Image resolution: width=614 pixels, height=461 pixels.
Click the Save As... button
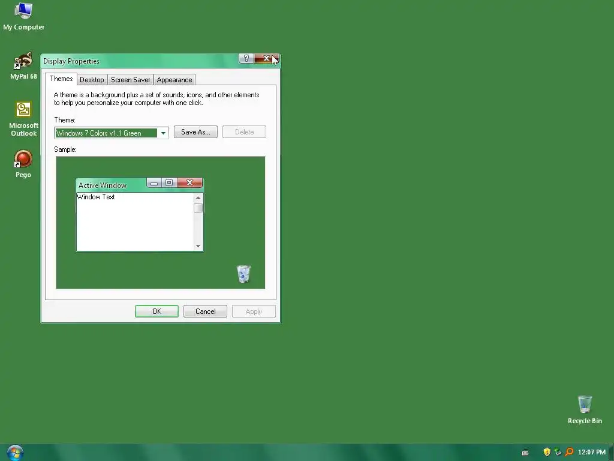click(196, 132)
